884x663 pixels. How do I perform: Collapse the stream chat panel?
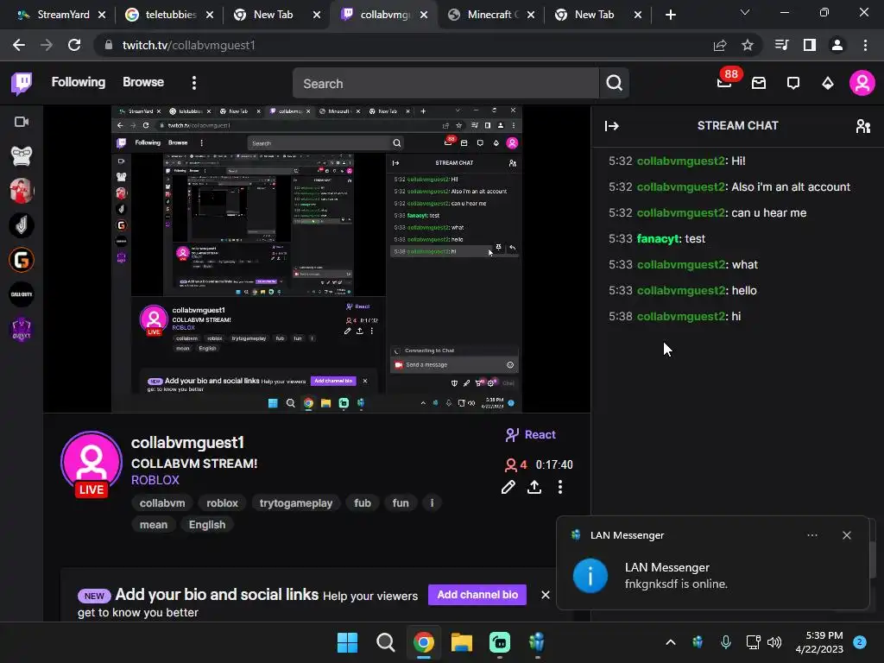coord(612,126)
